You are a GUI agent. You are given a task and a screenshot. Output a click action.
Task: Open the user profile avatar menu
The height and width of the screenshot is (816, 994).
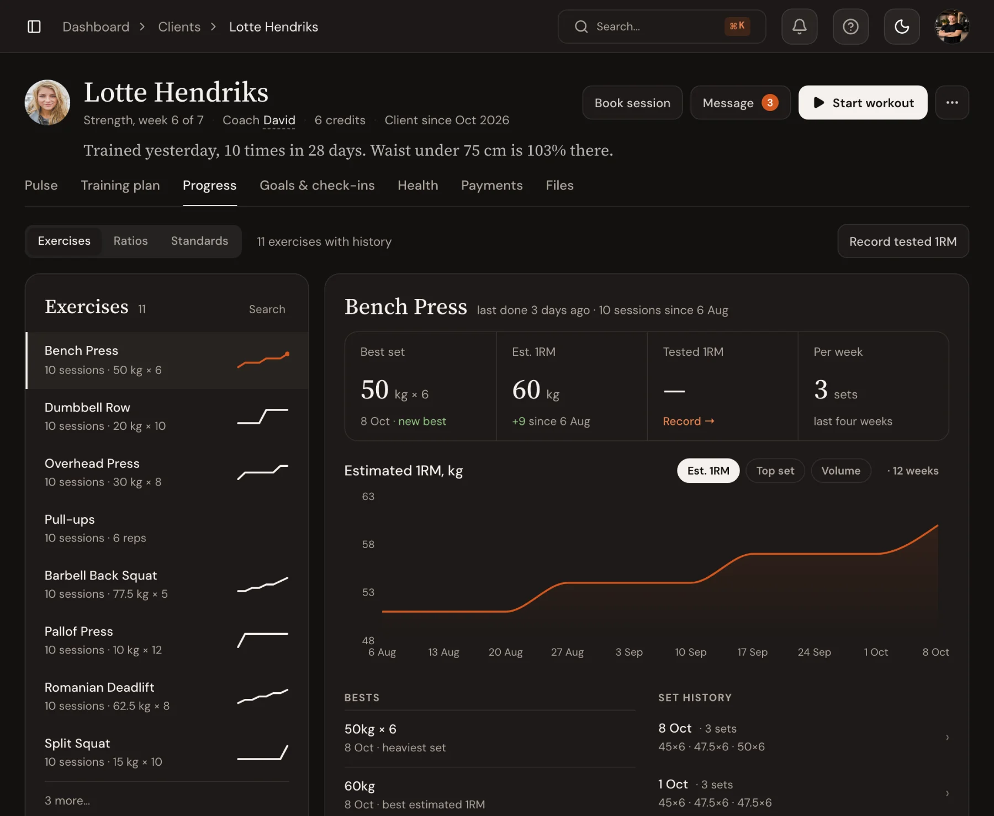[952, 27]
